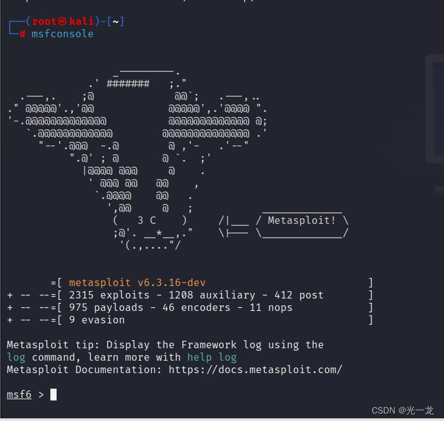Click the green 'help log' command text
The width and height of the screenshot is (444, 421).
(212, 358)
